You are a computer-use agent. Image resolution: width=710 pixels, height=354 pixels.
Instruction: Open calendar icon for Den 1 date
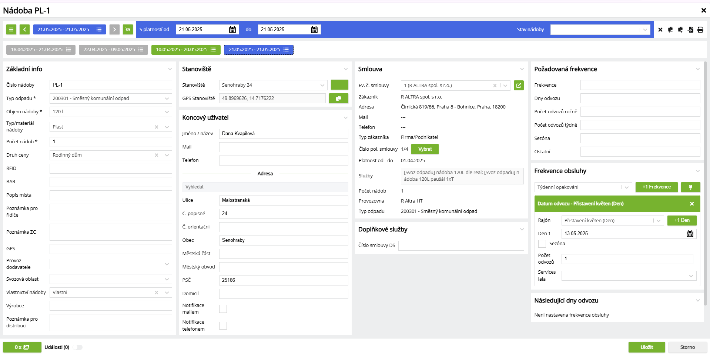(690, 234)
